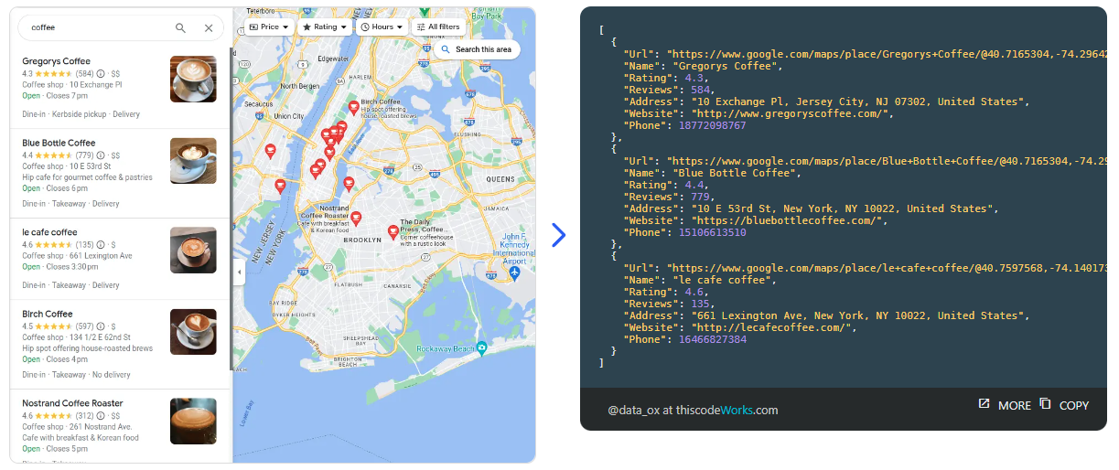Click the Search this area button
The width and height of the screenshot is (1119, 470).
477,49
